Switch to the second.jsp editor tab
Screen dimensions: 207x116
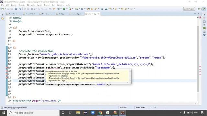pos(75,14)
